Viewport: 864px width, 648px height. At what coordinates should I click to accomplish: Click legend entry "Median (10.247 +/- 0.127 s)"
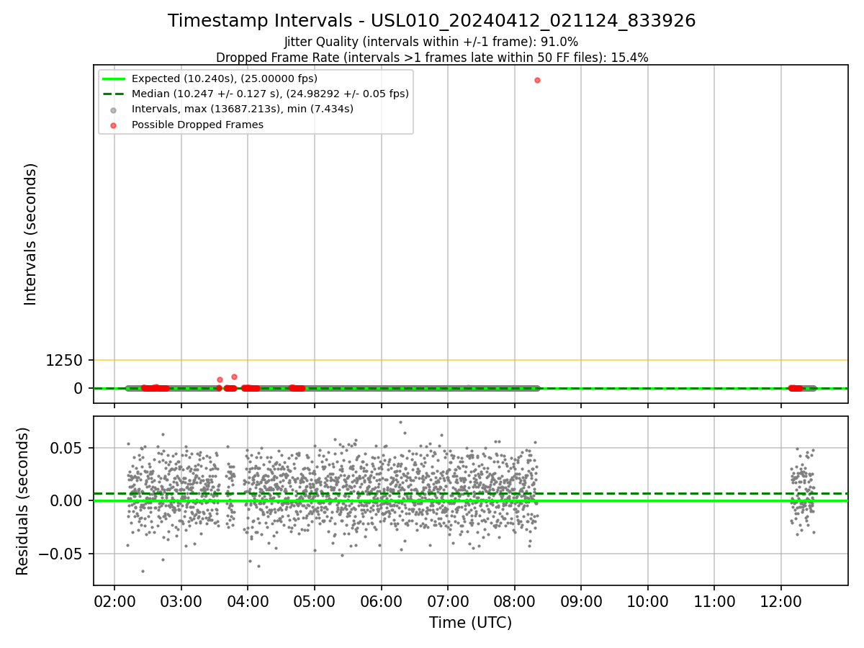click(x=270, y=94)
